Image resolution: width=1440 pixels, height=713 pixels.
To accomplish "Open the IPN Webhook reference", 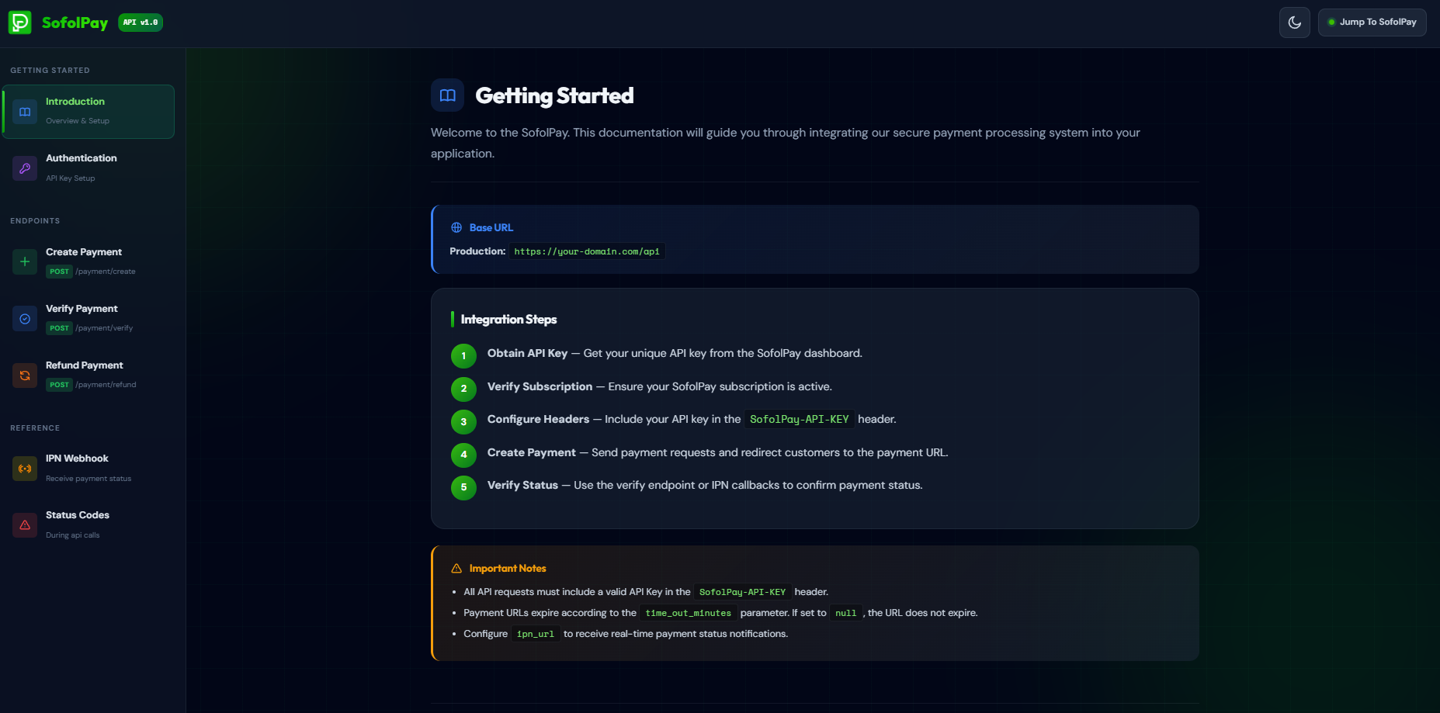I will [88, 469].
